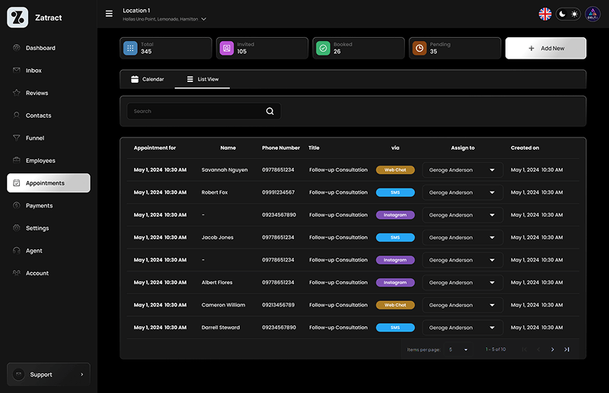Go to the next page arrow

coord(552,350)
